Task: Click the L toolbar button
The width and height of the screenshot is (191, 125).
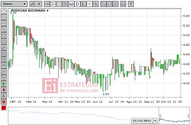Action: click(x=83, y=4)
